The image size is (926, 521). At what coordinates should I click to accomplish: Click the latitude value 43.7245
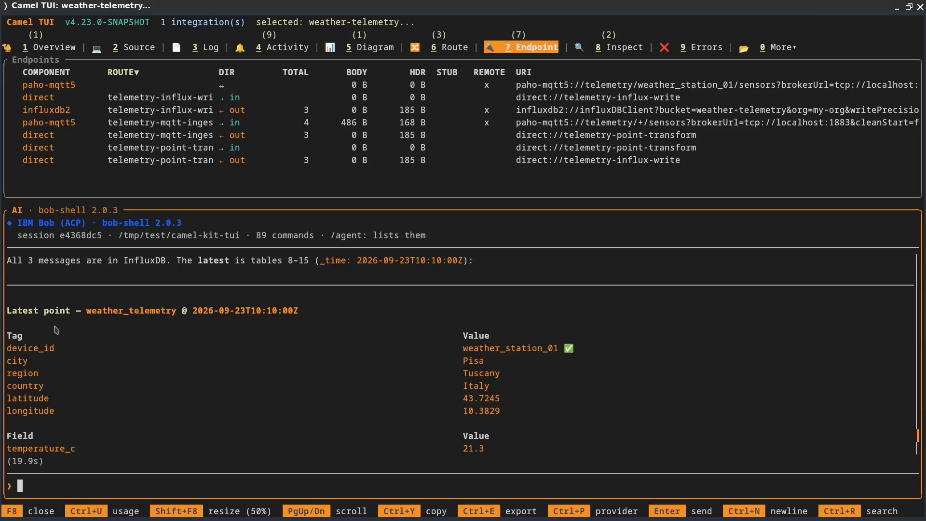click(x=481, y=398)
